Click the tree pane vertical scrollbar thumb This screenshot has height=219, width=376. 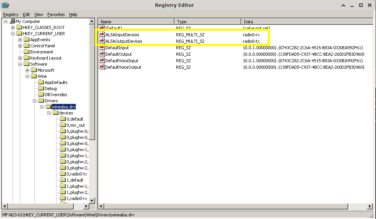[x=92, y=82]
